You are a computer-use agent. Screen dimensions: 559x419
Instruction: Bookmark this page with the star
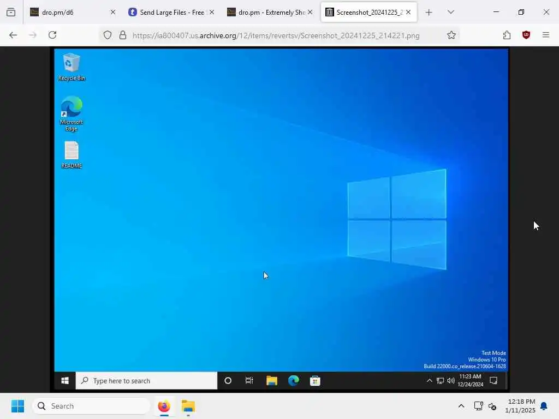tap(451, 35)
